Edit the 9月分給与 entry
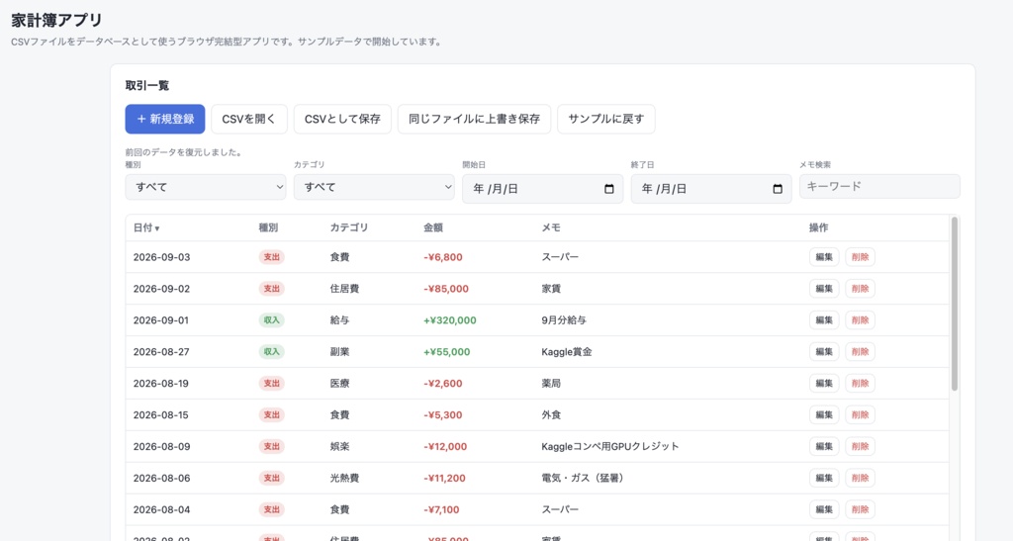Image resolution: width=1013 pixels, height=541 pixels. point(824,320)
